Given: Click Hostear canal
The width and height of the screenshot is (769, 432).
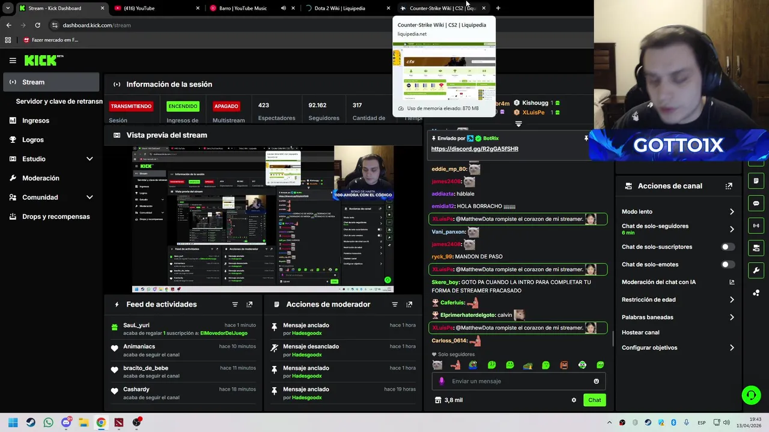Looking at the screenshot, I should pyautogui.click(x=640, y=332).
